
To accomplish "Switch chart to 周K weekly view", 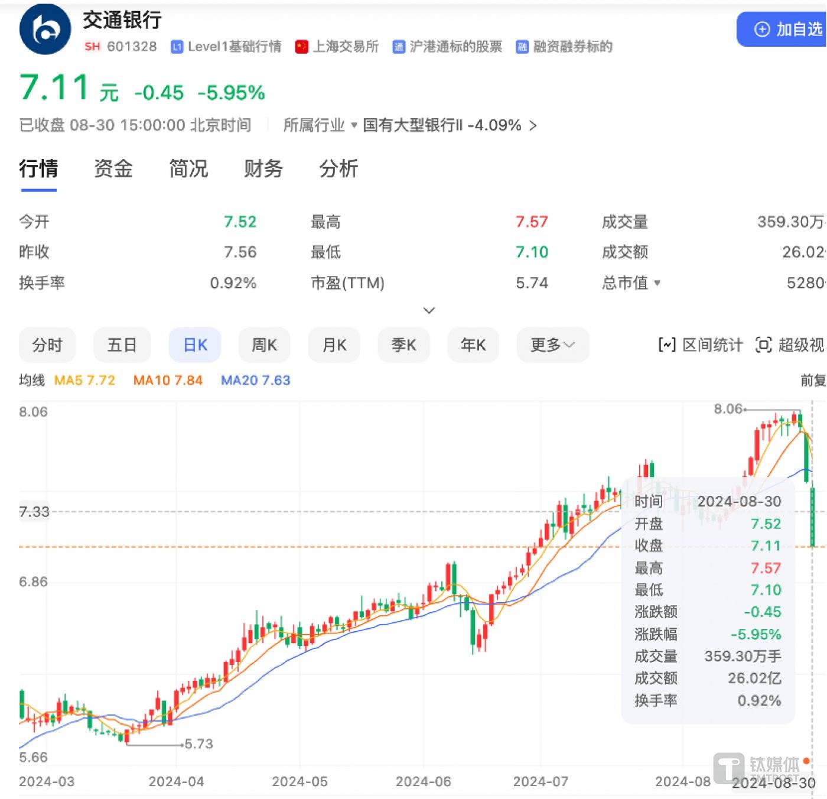I will click(264, 345).
